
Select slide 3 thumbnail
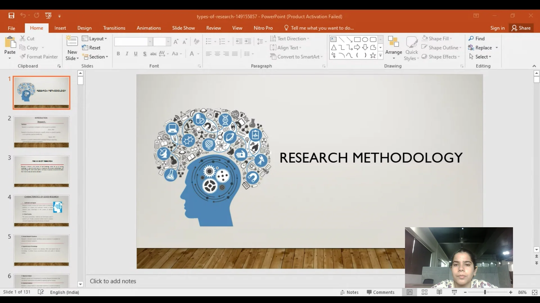[x=41, y=171]
